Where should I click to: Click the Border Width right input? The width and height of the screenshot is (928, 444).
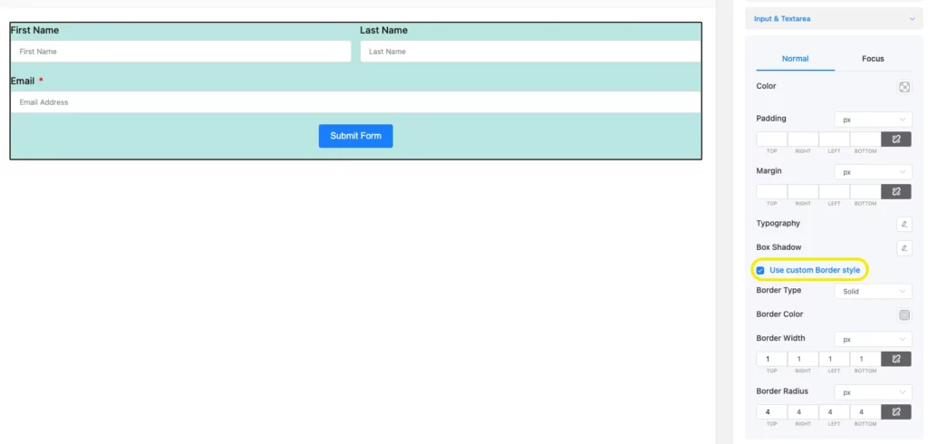tap(803, 359)
